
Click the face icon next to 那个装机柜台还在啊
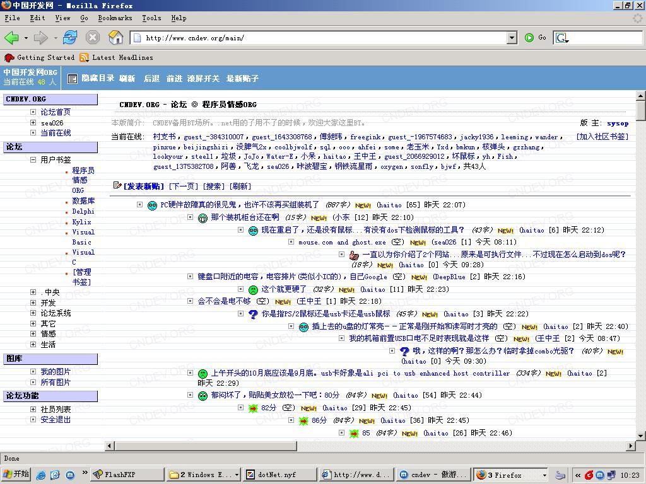203,217
